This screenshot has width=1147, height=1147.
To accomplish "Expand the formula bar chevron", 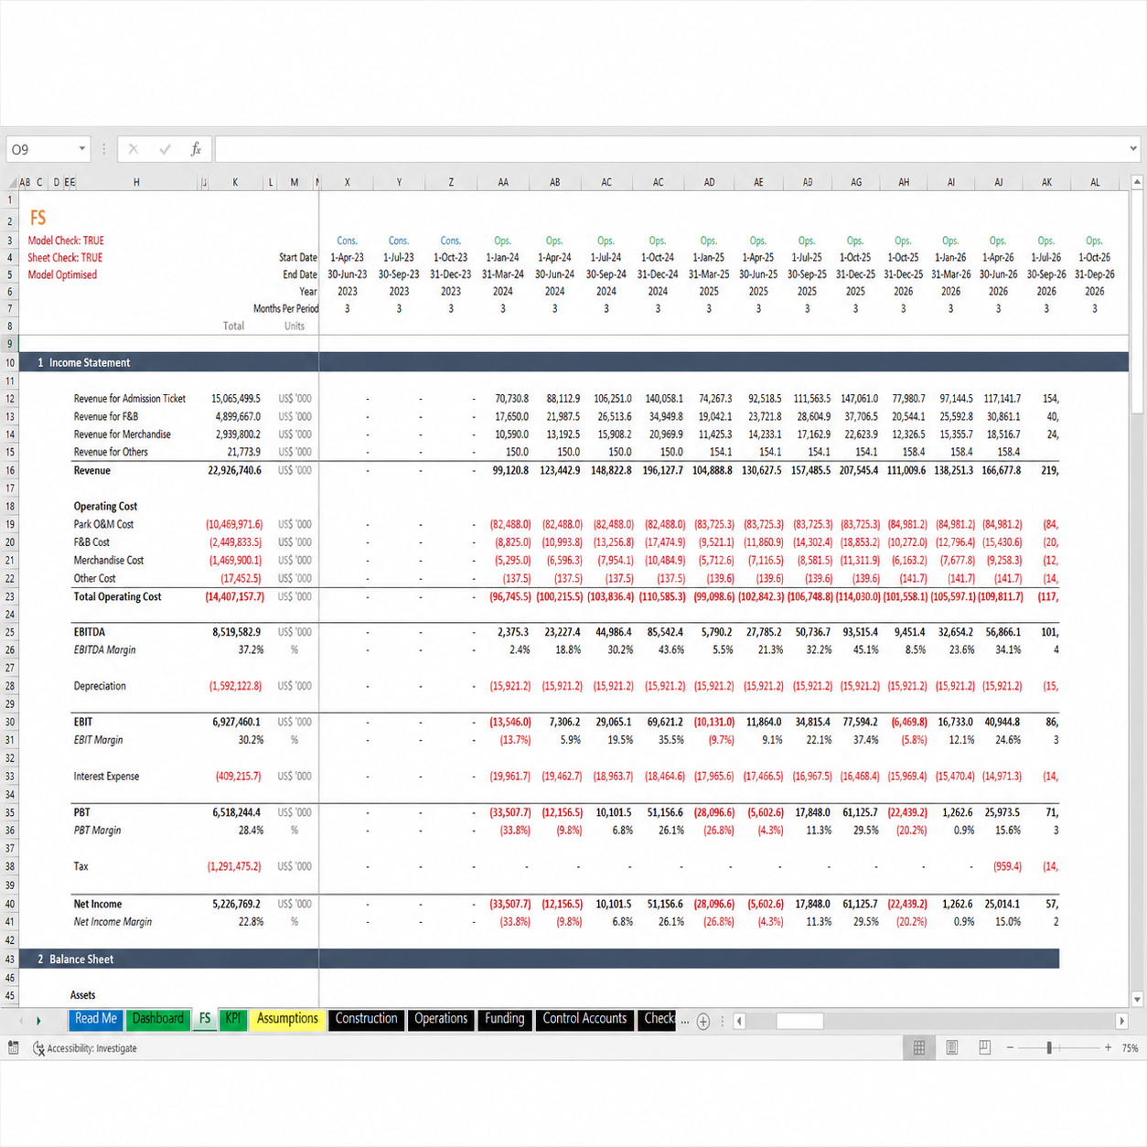I will click(x=1133, y=149).
